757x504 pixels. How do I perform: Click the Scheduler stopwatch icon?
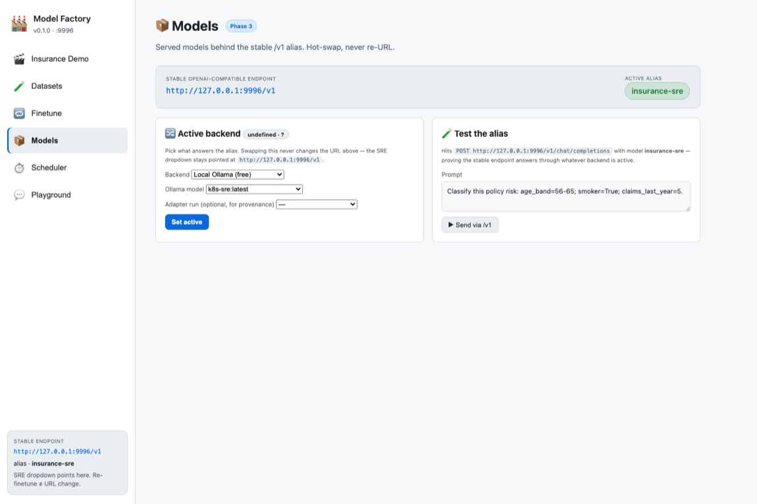point(19,168)
